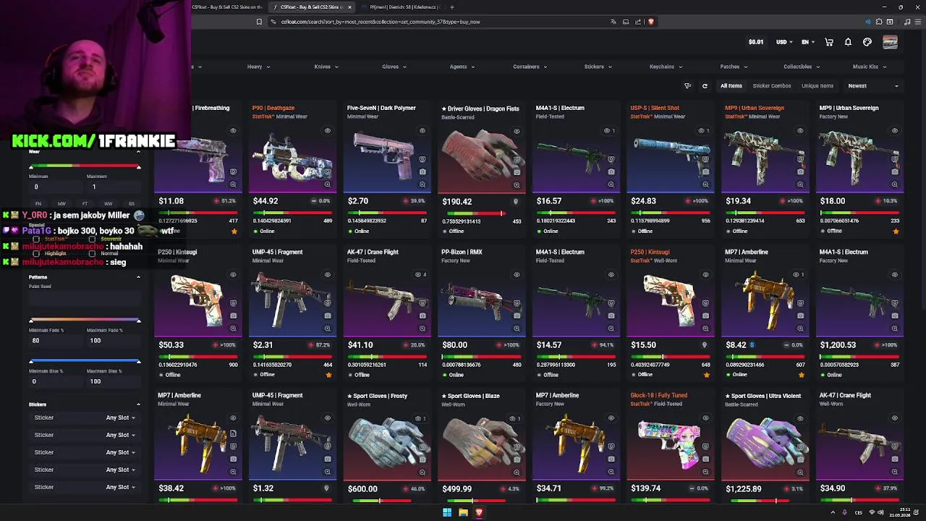Screen dimensions: 926x521
Task: Click the filter presets icon beside refresh
Action: 688,86
